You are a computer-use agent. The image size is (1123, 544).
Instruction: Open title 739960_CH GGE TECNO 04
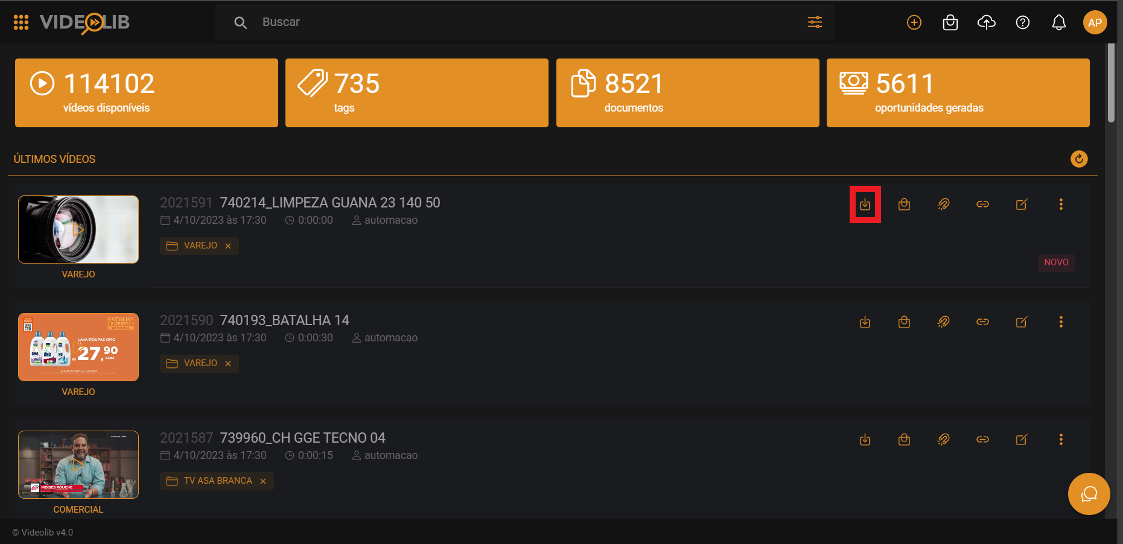(302, 438)
